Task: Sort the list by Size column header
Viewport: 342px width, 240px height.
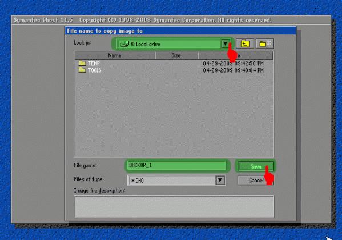Action: 176,55
